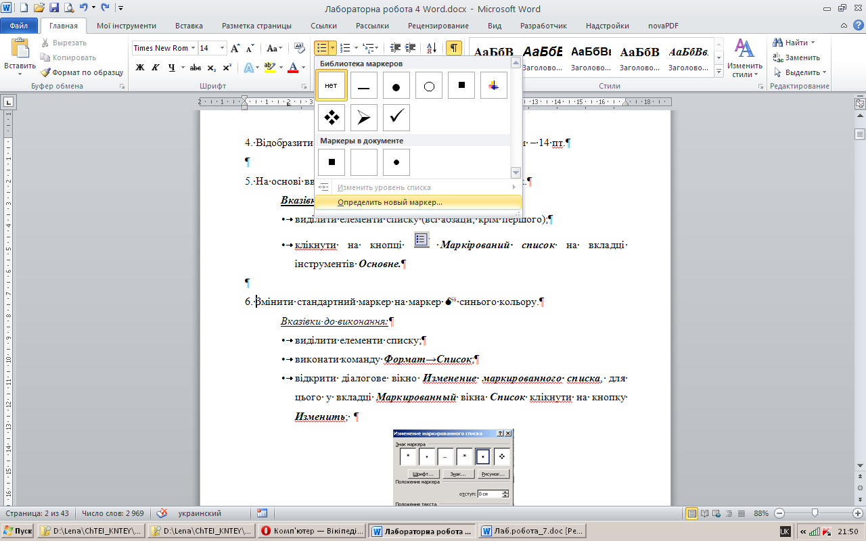
Task: Click the Print Preview icon in quick access toolbar
Action: pos(68,9)
